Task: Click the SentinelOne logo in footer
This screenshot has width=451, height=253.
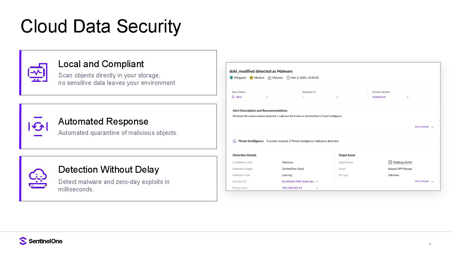Action: [41, 241]
